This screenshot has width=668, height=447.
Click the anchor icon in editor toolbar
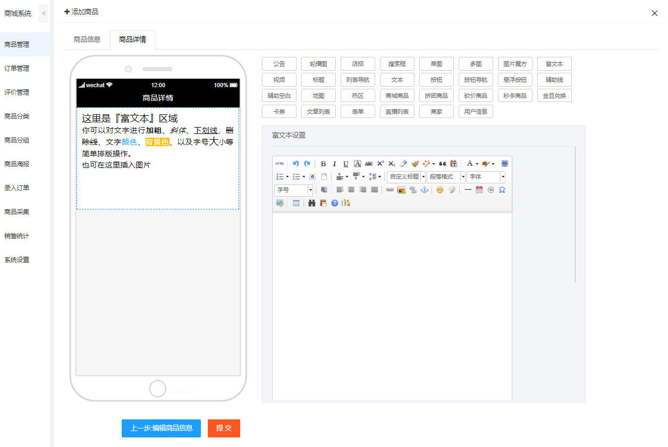coord(424,190)
